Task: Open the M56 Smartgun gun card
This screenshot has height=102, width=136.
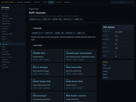Action: (x=47, y=97)
